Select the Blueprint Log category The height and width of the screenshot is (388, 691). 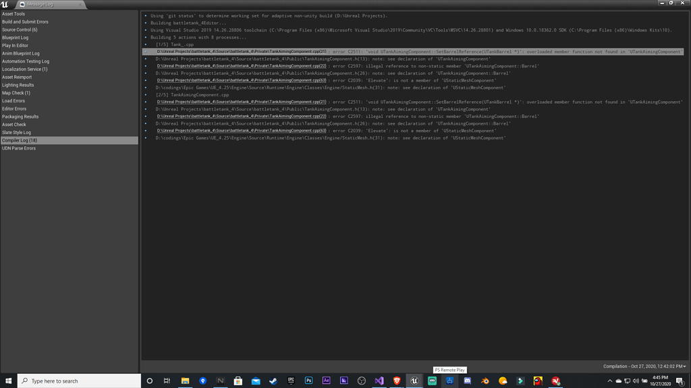tap(70, 38)
